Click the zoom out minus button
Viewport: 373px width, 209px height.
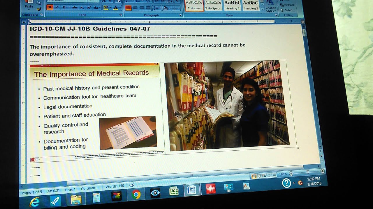click(291, 174)
